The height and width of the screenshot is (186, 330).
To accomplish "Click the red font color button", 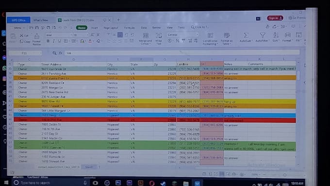I will pyautogui.click(x=90, y=41).
